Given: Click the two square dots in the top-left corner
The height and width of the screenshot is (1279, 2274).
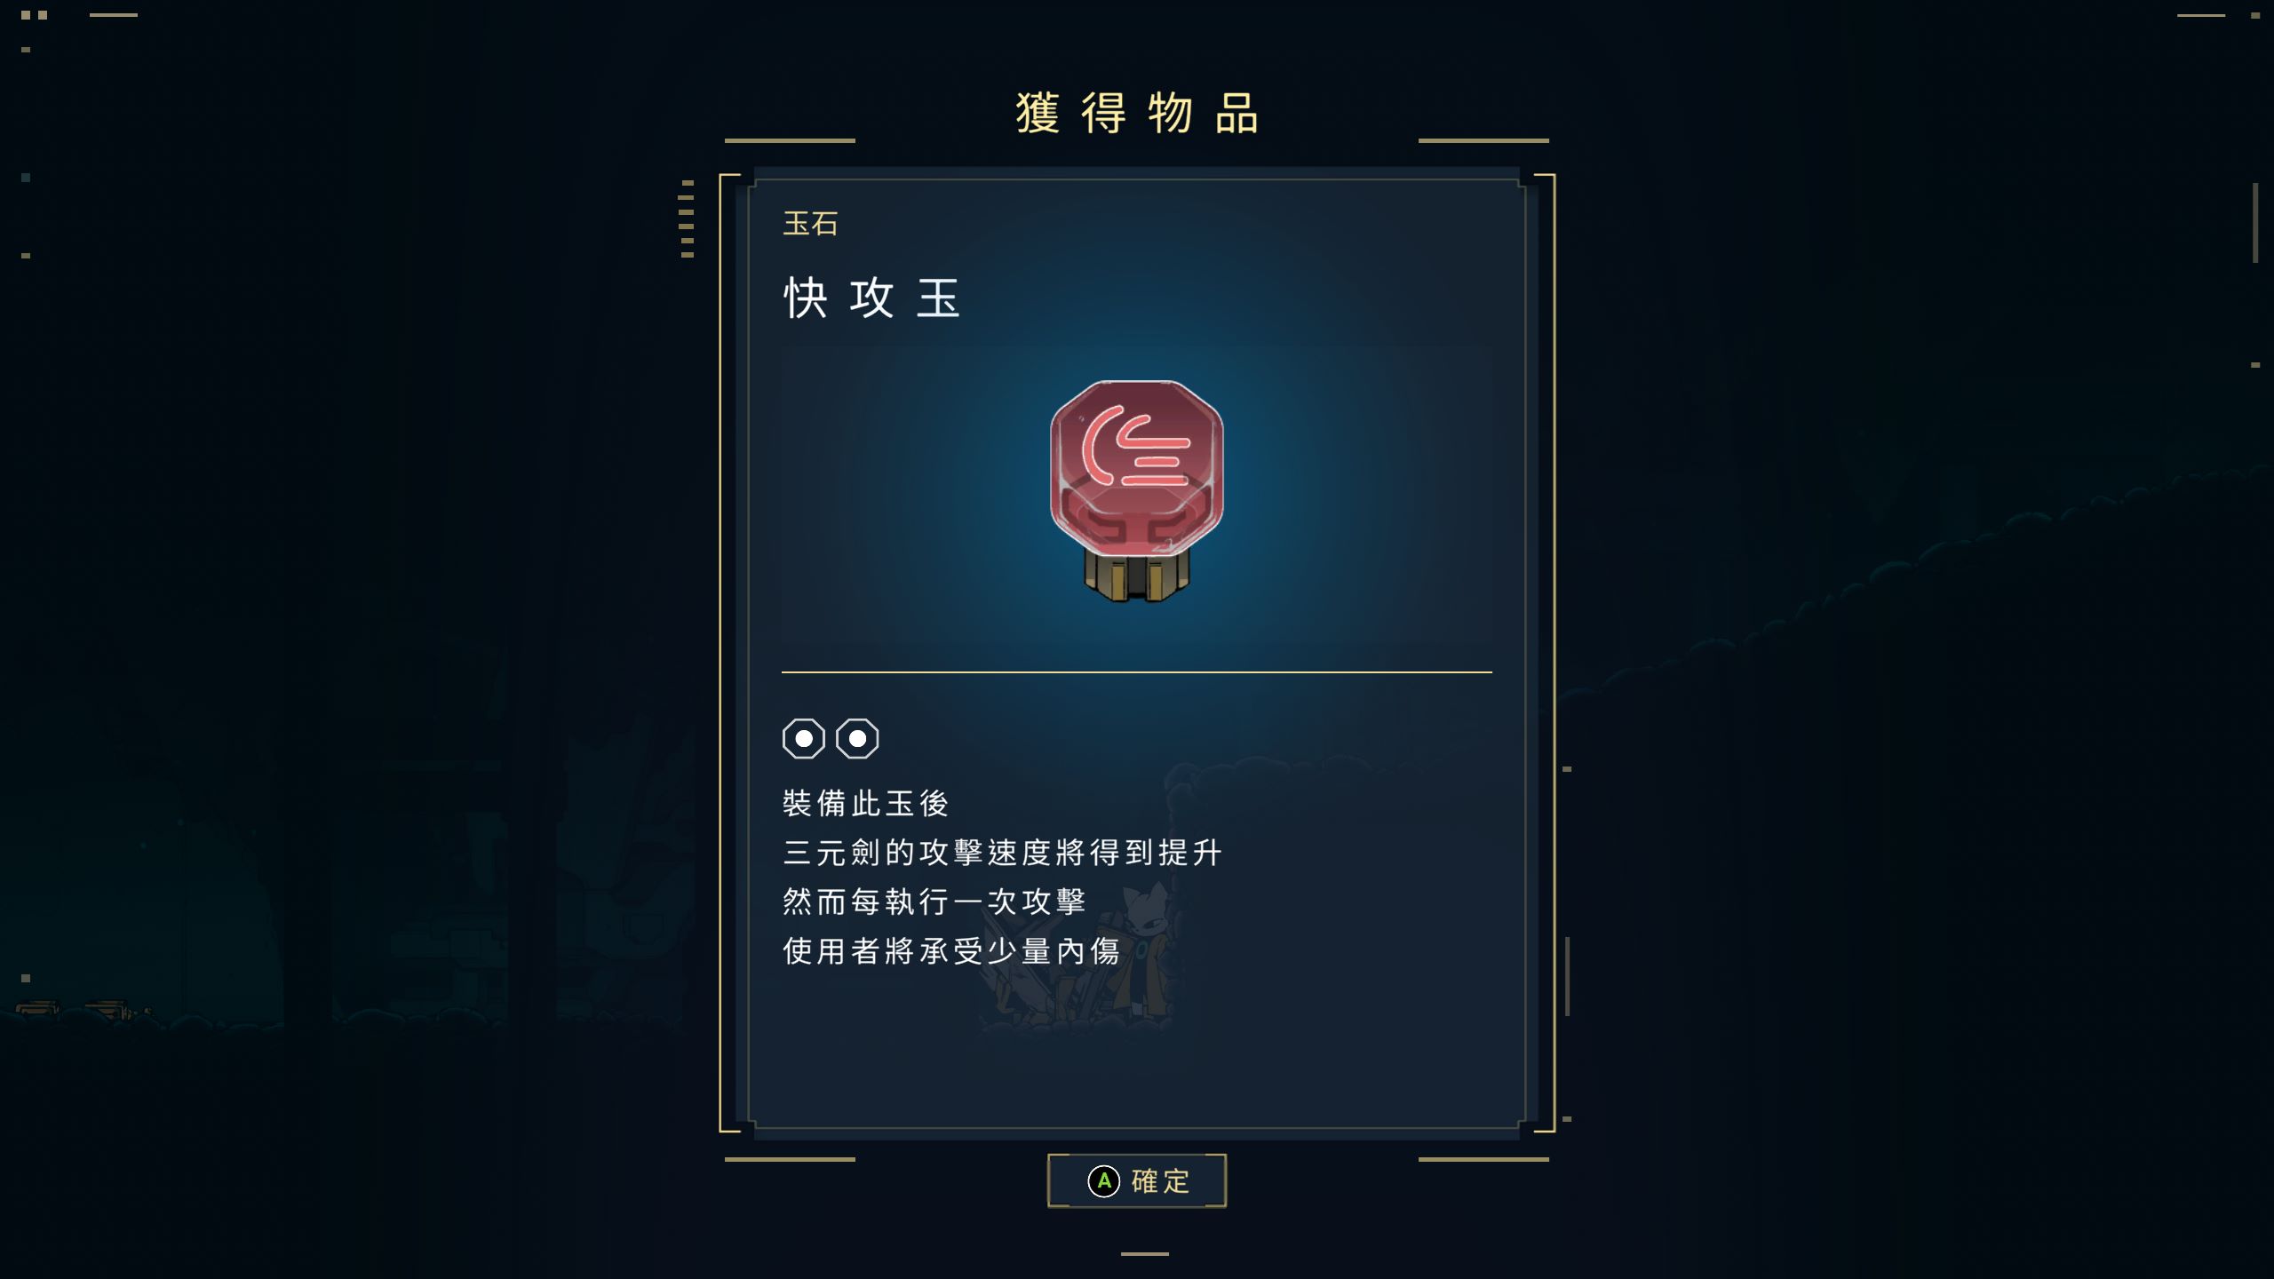Looking at the screenshot, I should (x=34, y=15).
